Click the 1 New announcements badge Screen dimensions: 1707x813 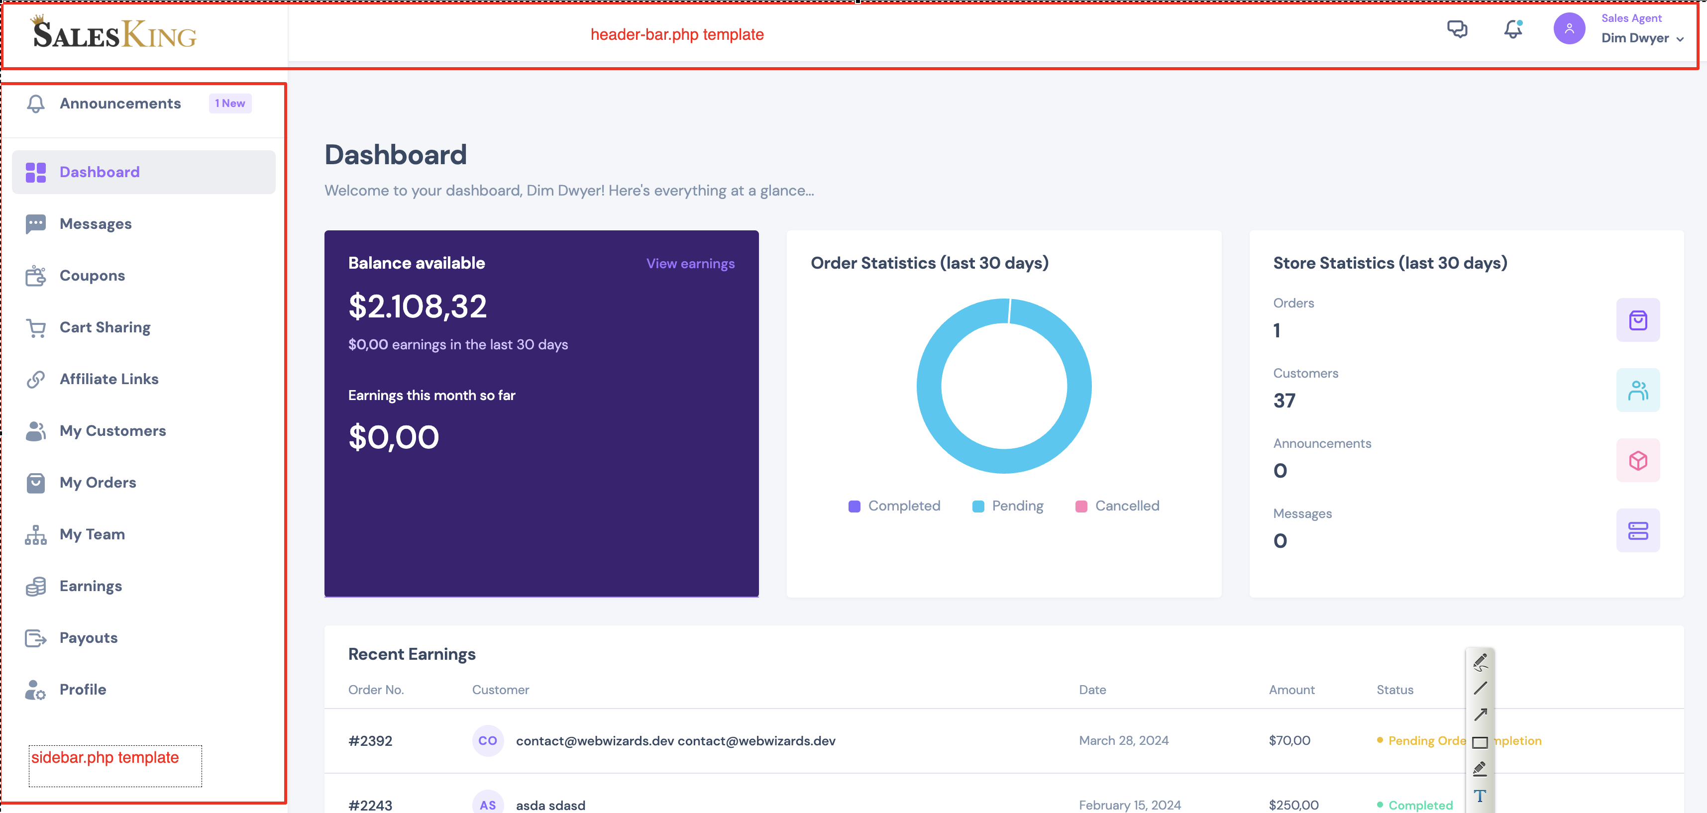point(230,103)
